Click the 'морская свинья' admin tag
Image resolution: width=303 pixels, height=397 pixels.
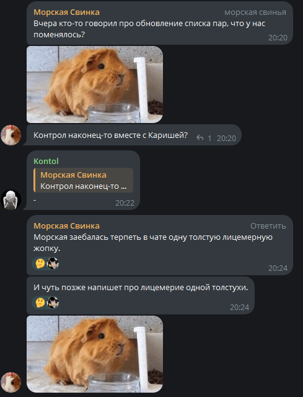pyautogui.click(x=255, y=12)
